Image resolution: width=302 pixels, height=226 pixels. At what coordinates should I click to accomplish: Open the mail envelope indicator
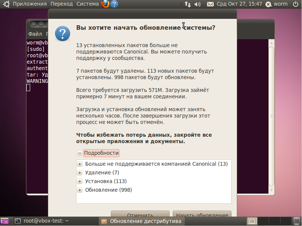click(x=210, y=4)
